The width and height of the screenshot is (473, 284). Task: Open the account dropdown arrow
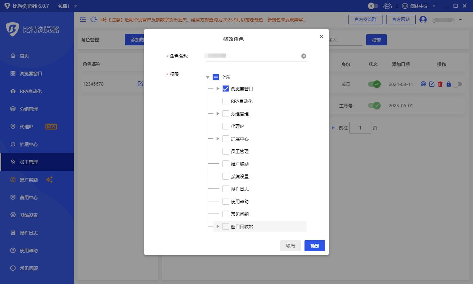tap(460, 20)
